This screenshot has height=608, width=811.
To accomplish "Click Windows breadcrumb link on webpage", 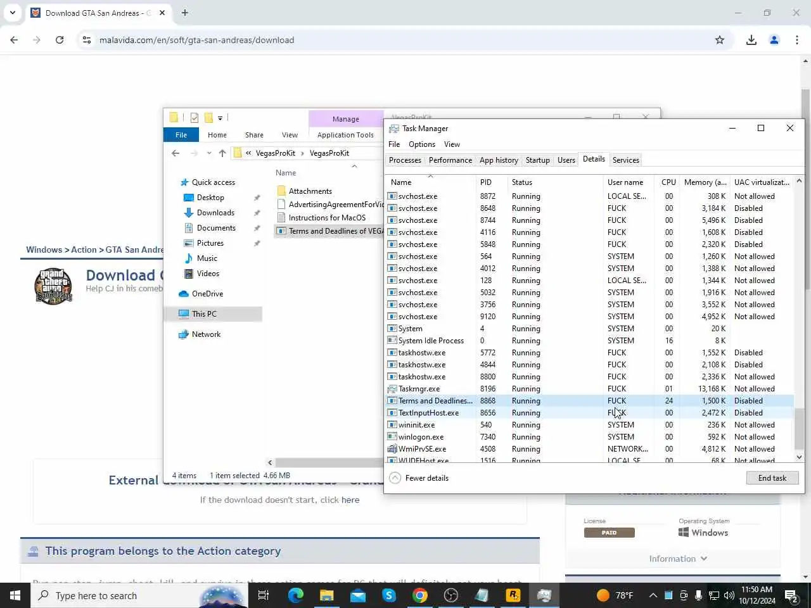I will click(44, 250).
